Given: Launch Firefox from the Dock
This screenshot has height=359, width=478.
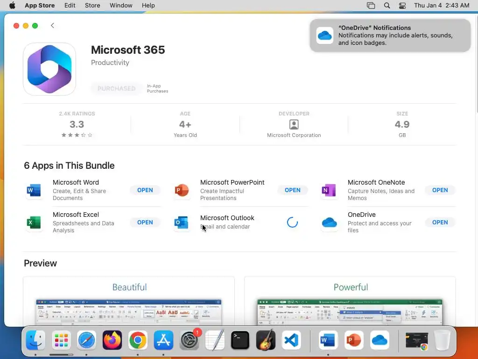Looking at the screenshot, I should (x=112, y=340).
